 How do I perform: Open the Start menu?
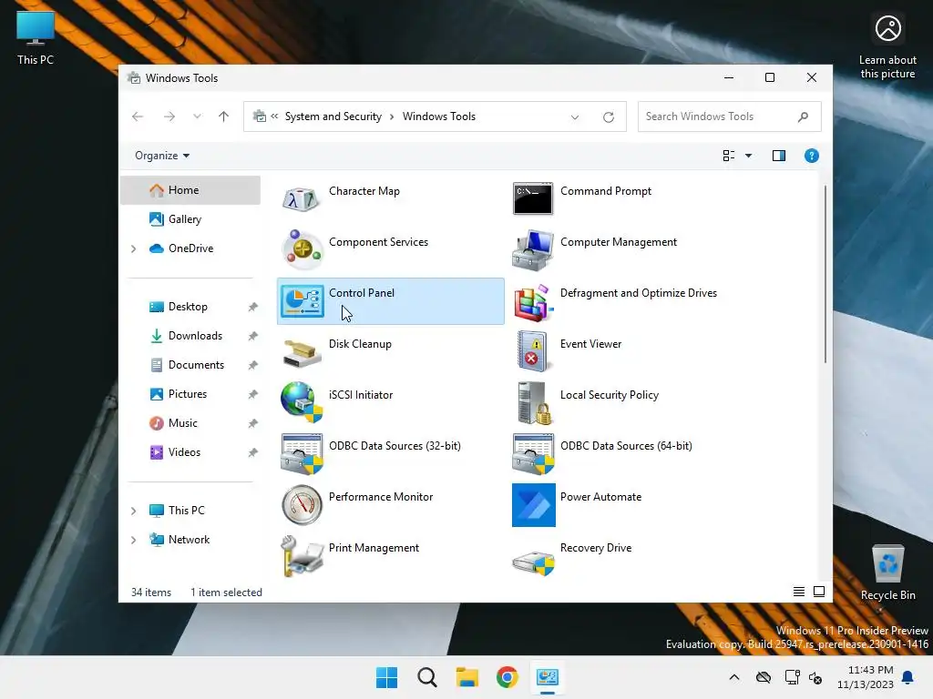click(x=386, y=677)
